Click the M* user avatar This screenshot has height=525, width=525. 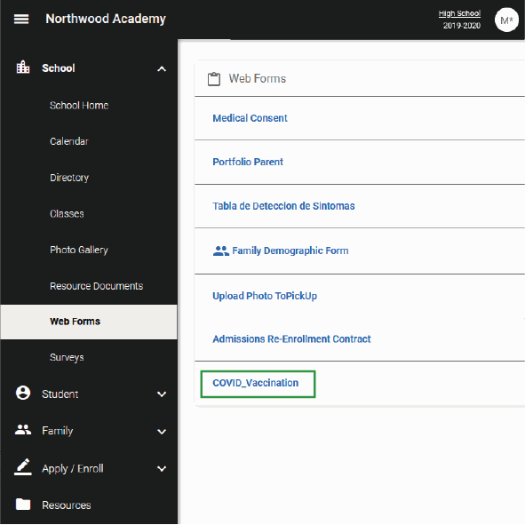(x=506, y=20)
